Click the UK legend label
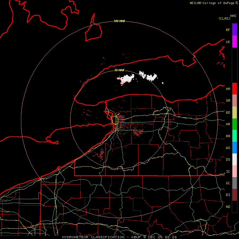 pyautogui.click(x=228, y=42)
